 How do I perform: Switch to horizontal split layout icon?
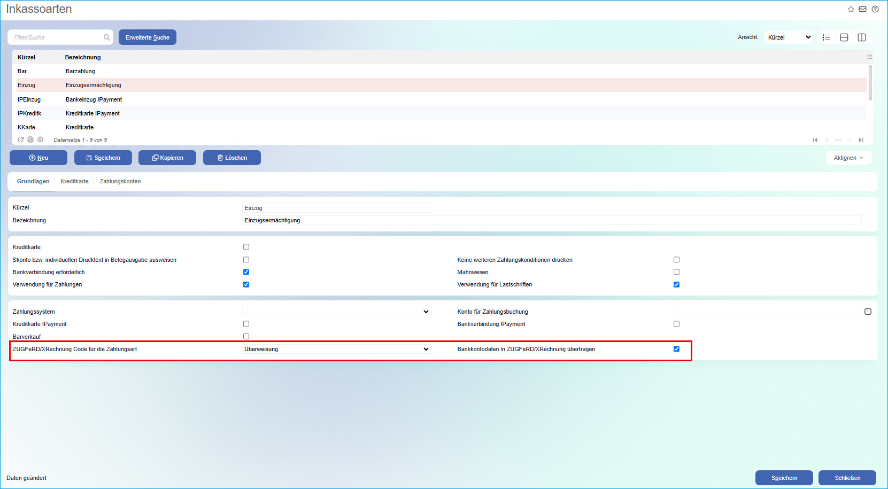click(x=844, y=37)
